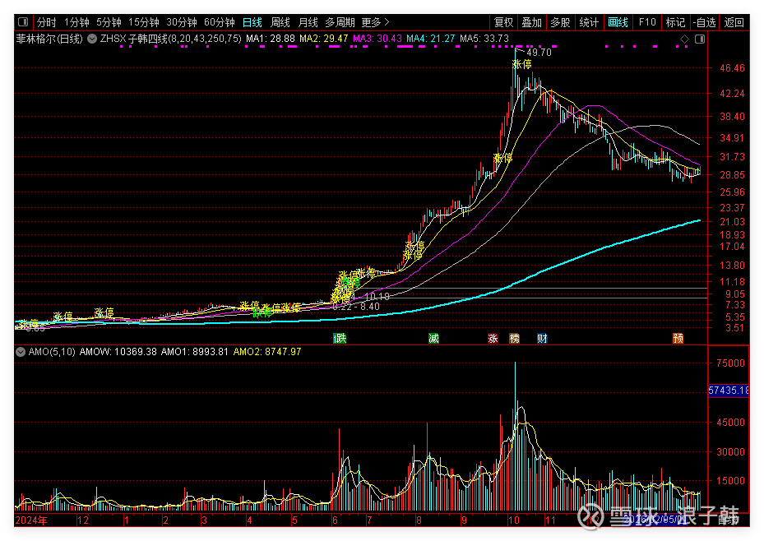The image size is (764, 541).
Task: Open 多周期 multi-period view
Action: 340,22
